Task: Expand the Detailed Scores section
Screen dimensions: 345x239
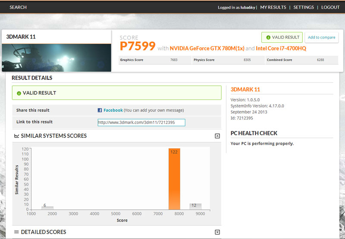Action: click(217, 232)
